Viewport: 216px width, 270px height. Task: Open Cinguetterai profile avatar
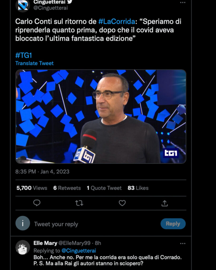pos(23,5)
